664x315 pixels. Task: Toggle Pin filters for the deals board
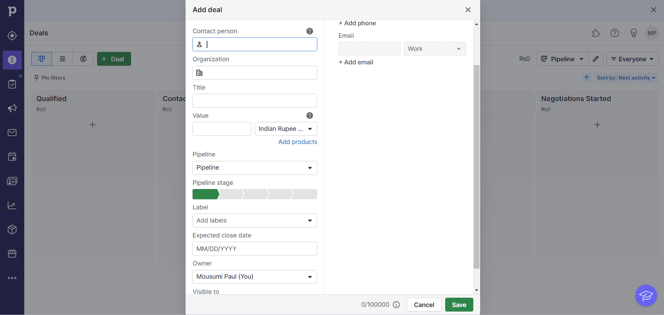(50, 78)
